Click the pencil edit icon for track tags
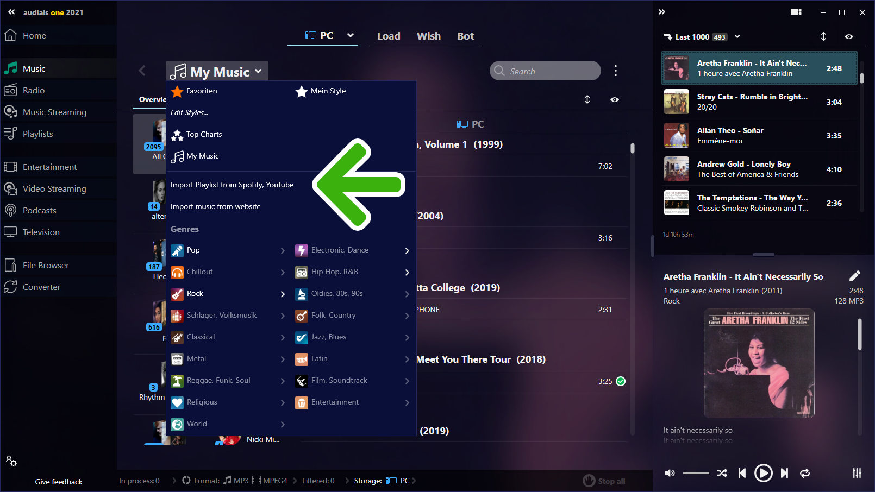The height and width of the screenshot is (492, 875). pos(854,276)
